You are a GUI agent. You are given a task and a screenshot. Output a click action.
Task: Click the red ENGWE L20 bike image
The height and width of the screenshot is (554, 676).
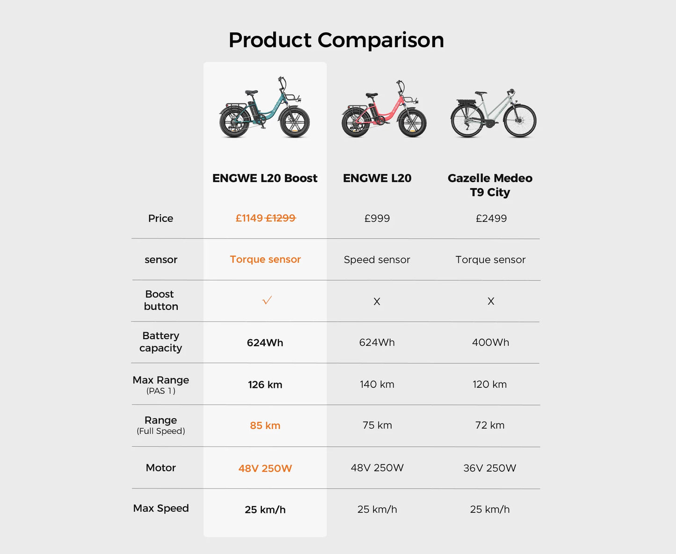pos(384,110)
